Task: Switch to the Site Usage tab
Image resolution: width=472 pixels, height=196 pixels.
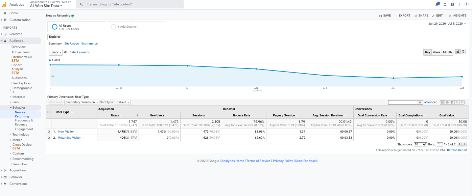Action: (x=71, y=44)
